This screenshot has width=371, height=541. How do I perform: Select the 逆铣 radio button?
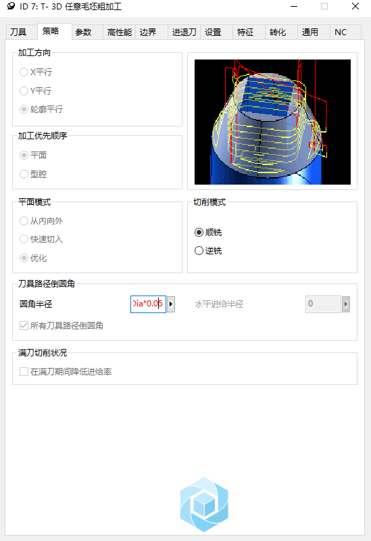pyautogui.click(x=199, y=250)
